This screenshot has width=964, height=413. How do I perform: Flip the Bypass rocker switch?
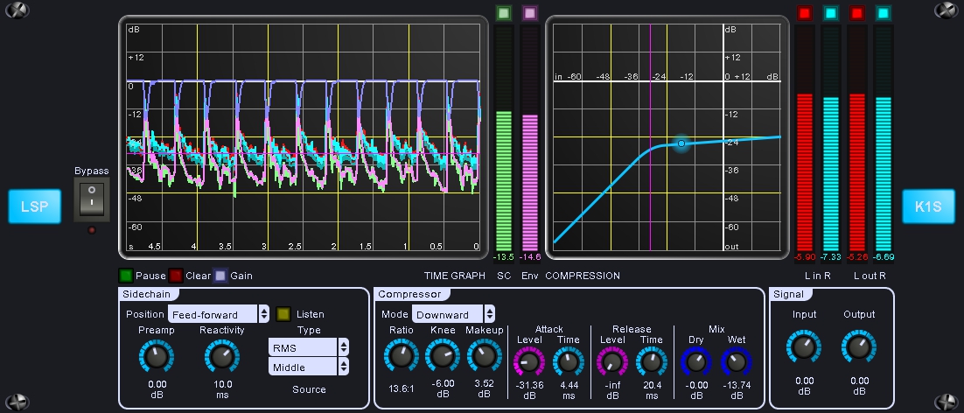(x=92, y=199)
